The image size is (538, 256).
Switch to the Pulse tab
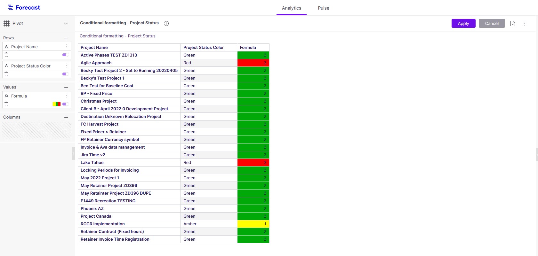(x=324, y=8)
